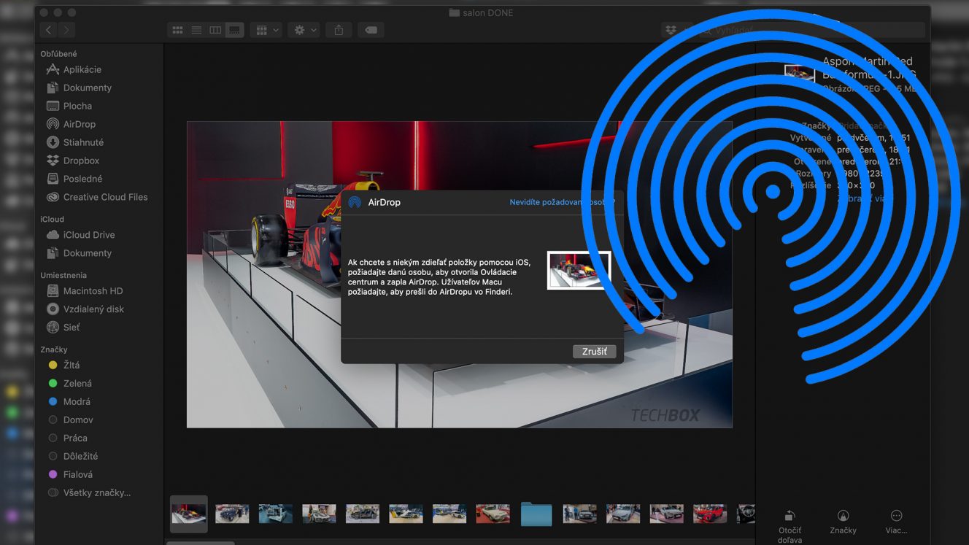Click the large F1 car preview image
969x545 pixels.
460,274
